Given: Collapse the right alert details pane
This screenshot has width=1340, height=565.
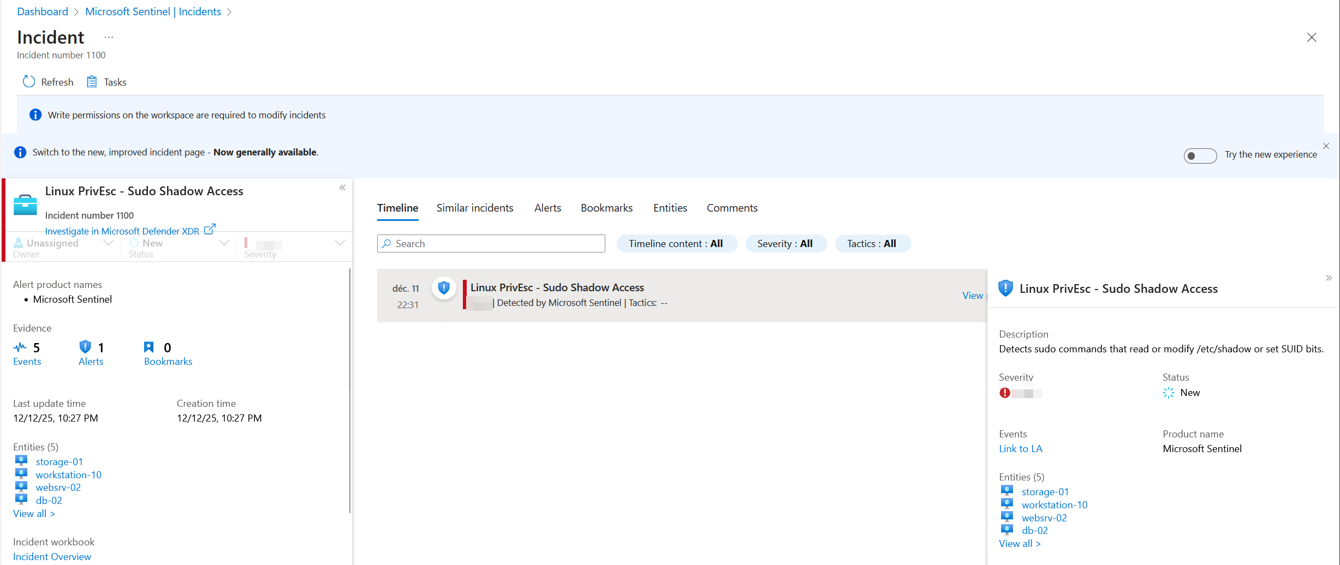Looking at the screenshot, I should tap(1329, 278).
